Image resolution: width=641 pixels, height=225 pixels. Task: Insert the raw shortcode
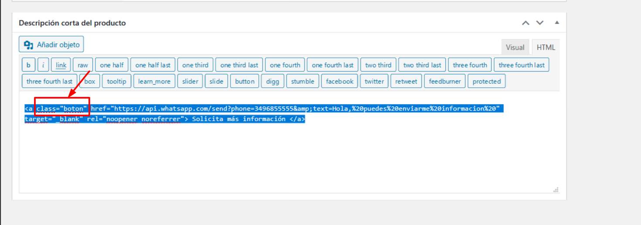(83, 65)
